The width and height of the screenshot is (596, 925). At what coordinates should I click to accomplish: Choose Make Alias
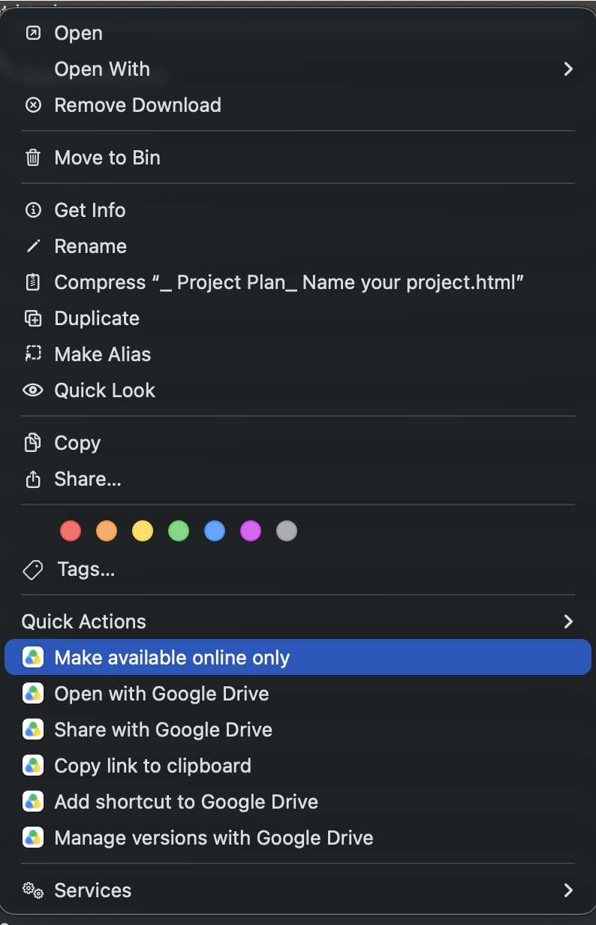(298, 354)
